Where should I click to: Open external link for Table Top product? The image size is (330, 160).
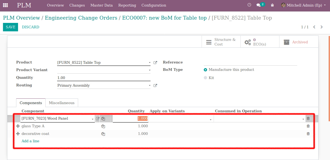[x=155, y=62]
